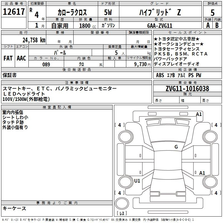Screen dimensions: 223x223
Task: Click chassis number ZVG11-1016038
Action: (x=187, y=89)
